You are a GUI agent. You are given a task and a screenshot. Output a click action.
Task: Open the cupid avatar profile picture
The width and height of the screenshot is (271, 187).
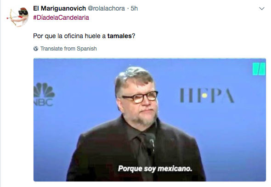pos(18,17)
